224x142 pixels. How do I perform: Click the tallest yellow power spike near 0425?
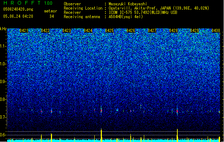[x=101, y=135]
